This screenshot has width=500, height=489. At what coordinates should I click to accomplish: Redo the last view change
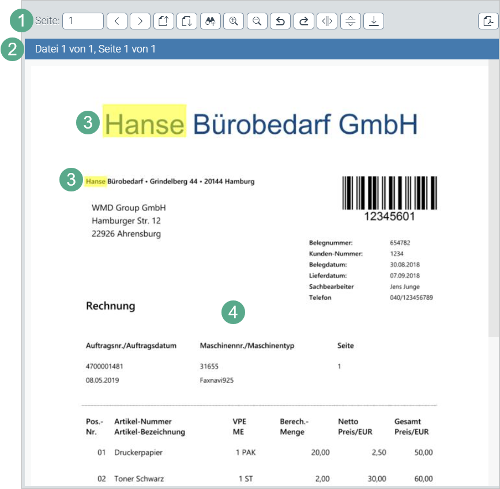[x=304, y=21]
